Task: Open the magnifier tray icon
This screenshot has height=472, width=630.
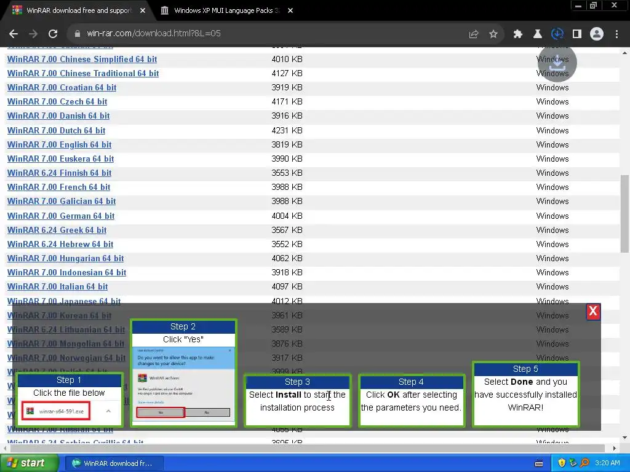Action: (584, 463)
